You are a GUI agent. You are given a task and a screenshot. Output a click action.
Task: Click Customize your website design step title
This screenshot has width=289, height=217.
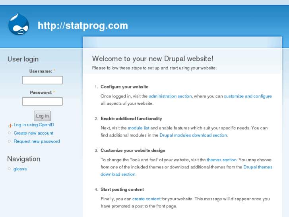point(133,151)
